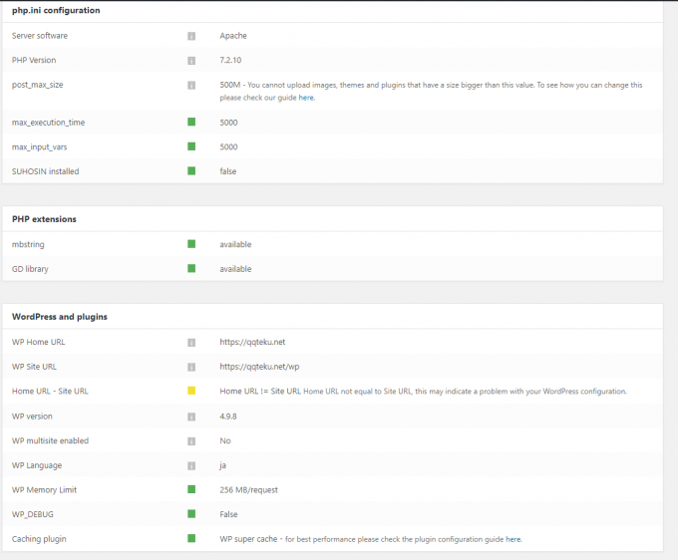The height and width of the screenshot is (560, 678).
Task: Click green status square for GD library
Action: tap(191, 268)
